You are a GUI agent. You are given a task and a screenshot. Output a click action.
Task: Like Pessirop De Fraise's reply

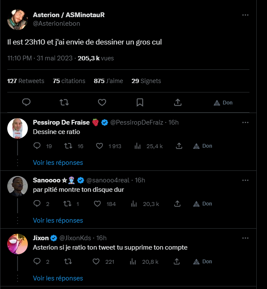click(x=100, y=146)
